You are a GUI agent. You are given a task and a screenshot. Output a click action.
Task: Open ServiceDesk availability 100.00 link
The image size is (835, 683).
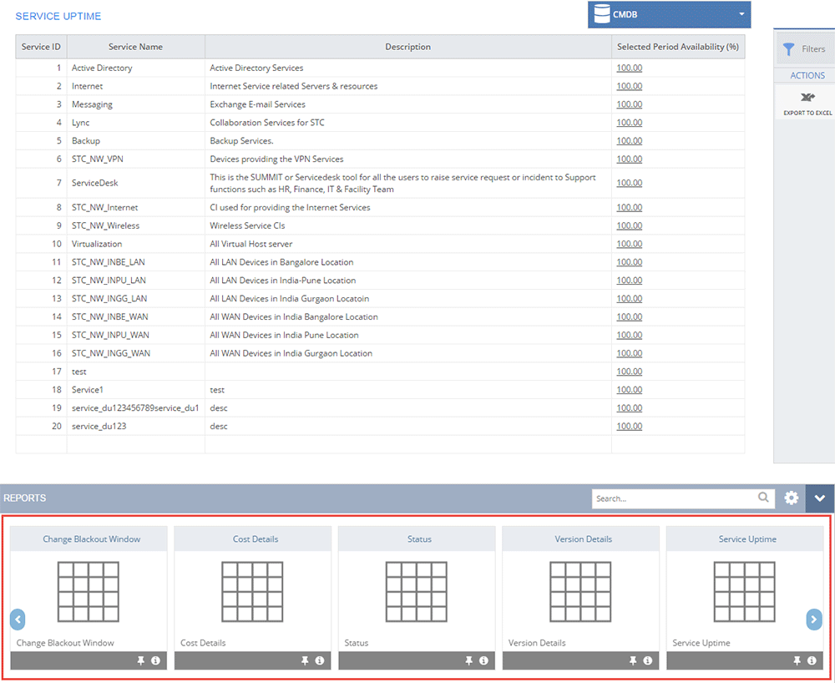point(630,183)
